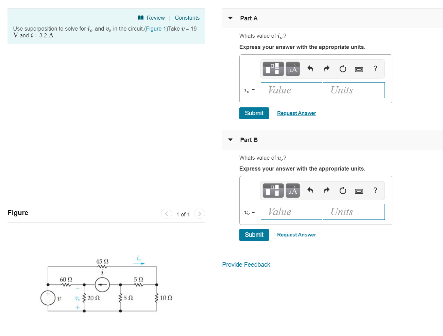443x336 pixels.
Task: Focus the v_o Units input field
Action: (354, 212)
